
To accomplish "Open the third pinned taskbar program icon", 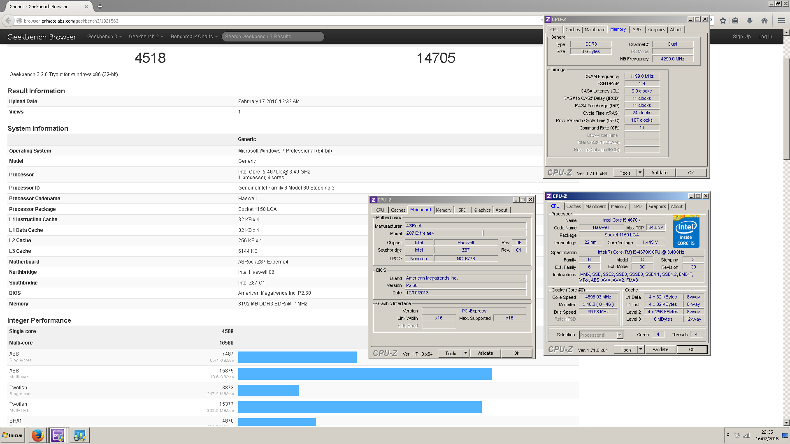I will (79, 435).
